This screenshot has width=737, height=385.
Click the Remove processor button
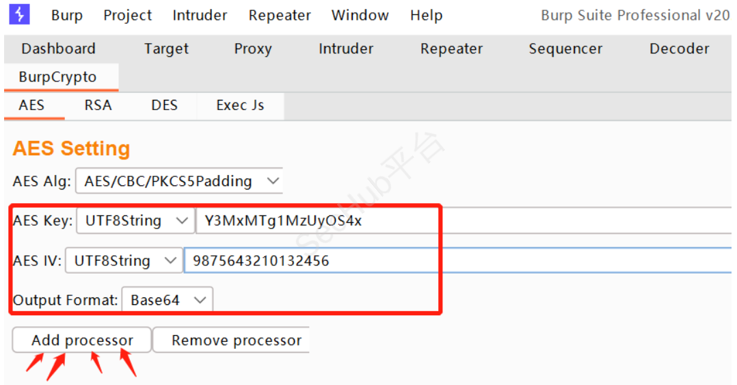tap(236, 340)
